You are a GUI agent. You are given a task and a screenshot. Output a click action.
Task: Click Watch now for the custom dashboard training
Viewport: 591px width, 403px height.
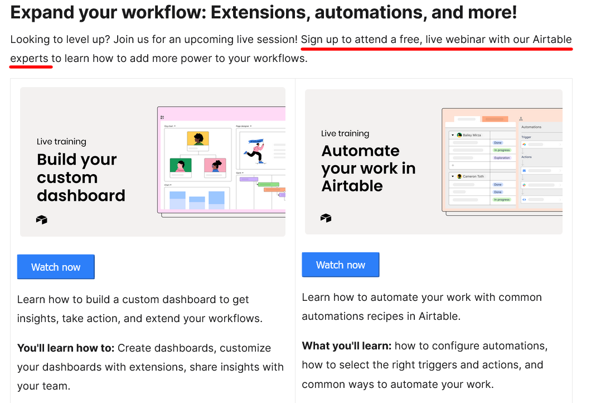coord(56,267)
